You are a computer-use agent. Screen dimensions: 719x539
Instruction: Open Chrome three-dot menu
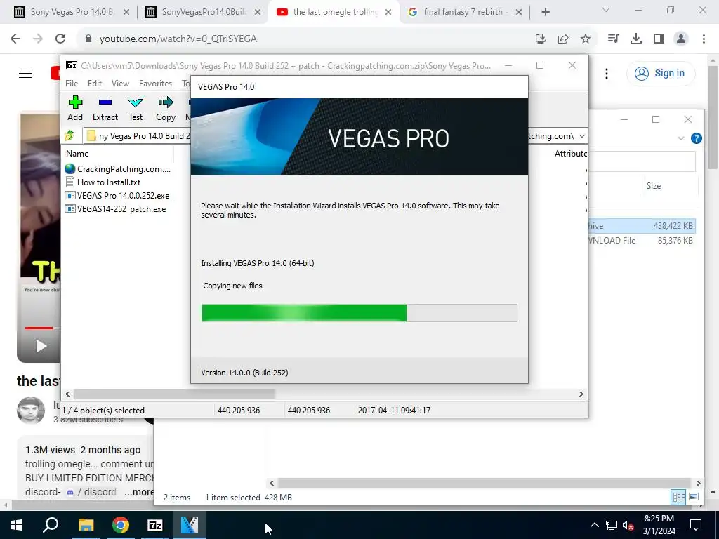coord(704,39)
